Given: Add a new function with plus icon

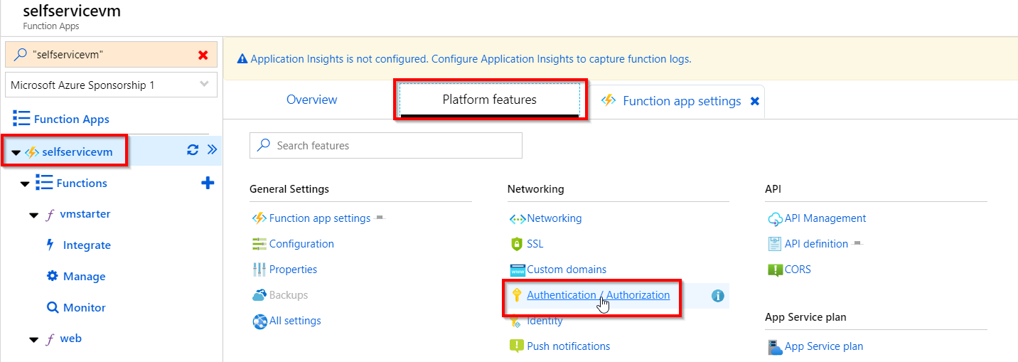Looking at the screenshot, I should [x=208, y=183].
